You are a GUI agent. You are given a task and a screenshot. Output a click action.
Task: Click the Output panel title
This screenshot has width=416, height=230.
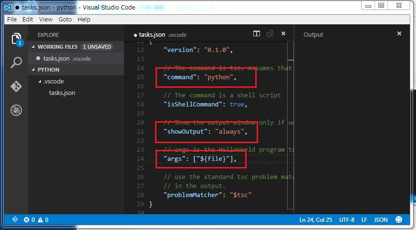pos(313,35)
